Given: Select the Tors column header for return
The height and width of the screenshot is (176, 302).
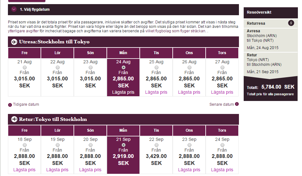Looking at the screenshot, I should click(x=222, y=130).
